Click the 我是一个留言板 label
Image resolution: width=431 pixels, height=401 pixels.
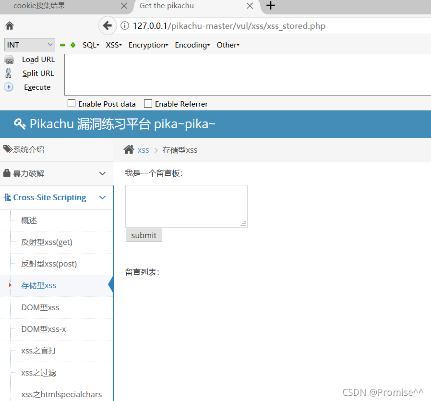point(154,173)
